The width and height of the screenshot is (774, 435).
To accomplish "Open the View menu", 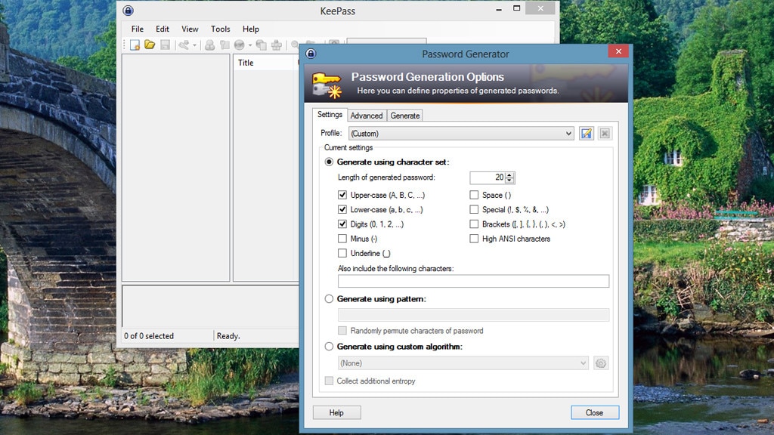I will click(190, 29).
